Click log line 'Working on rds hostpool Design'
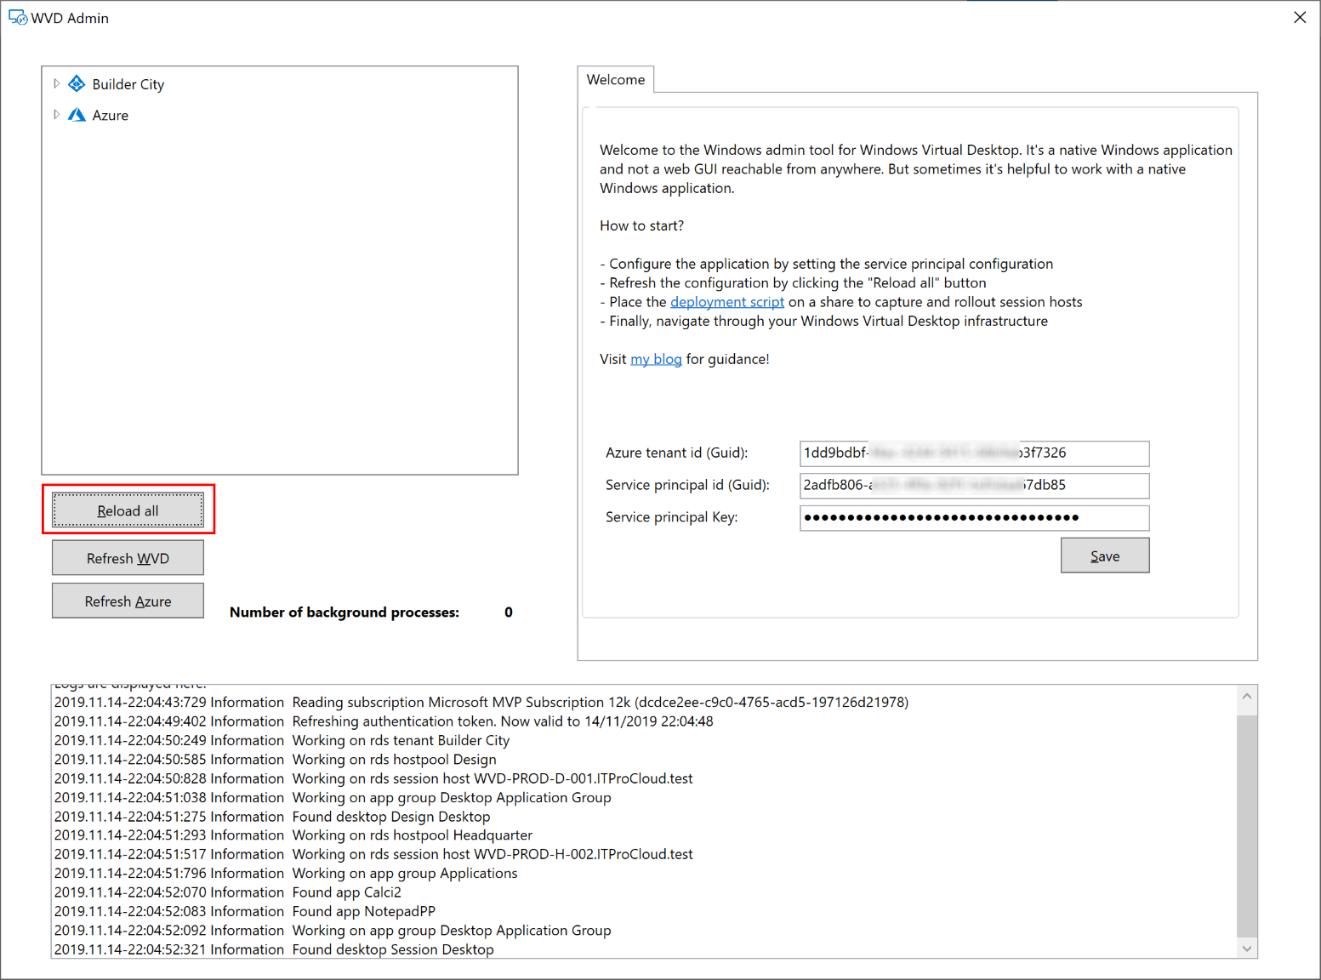The image size is (1321, 980). [276, 760]
